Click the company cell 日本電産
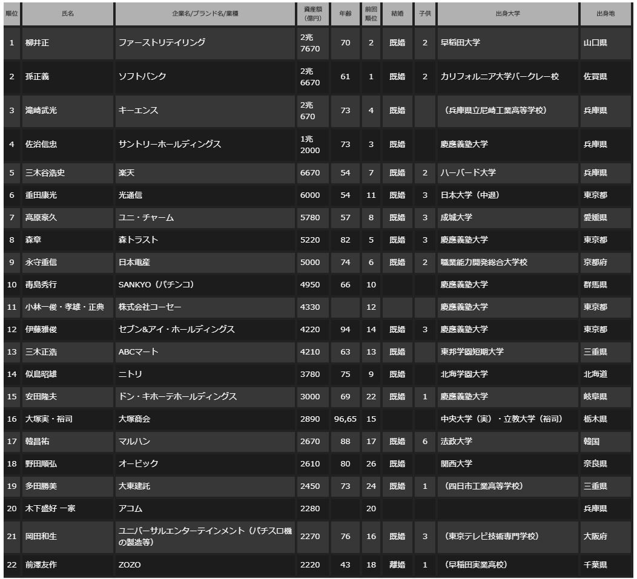637x579 pixels. click(205, 262)
